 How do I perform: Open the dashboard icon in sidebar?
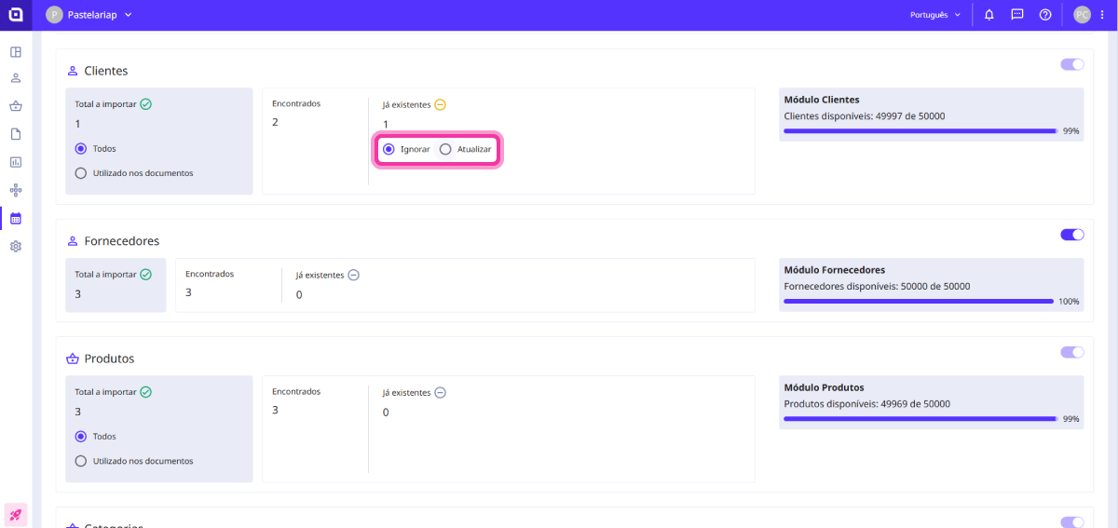click(x=16, y=52)
